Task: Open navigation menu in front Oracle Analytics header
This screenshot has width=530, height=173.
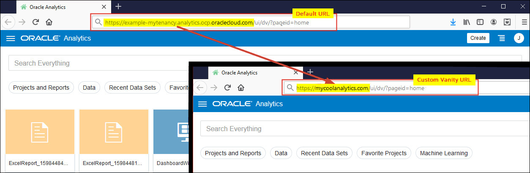Action: point(202,104)
